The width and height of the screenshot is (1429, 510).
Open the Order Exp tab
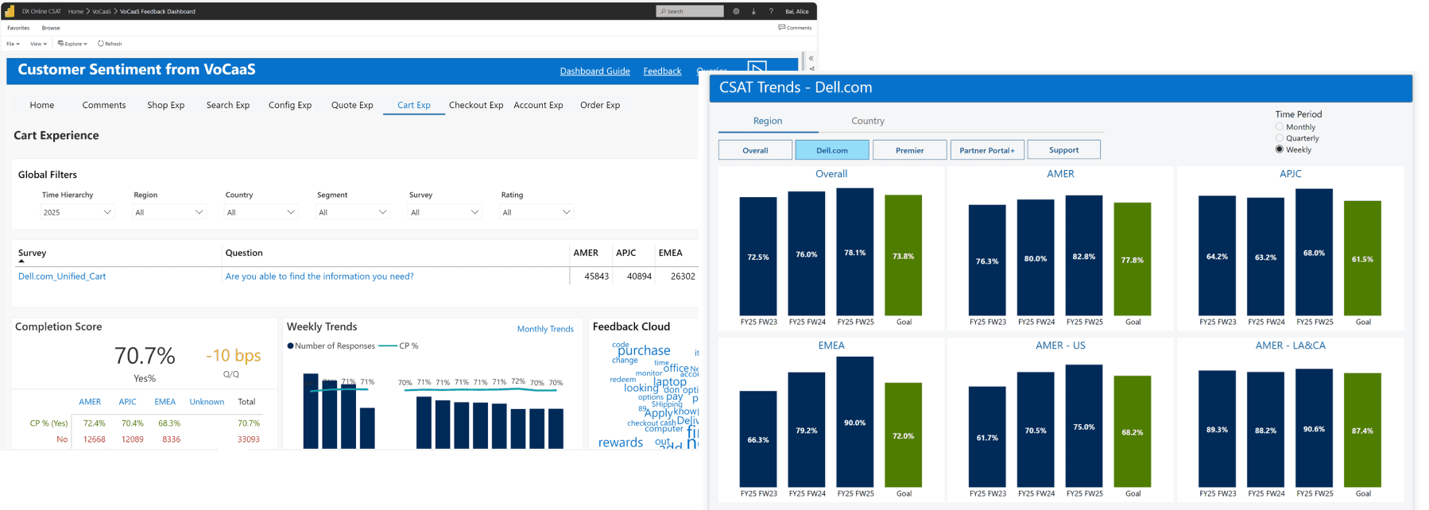[600, 105]
